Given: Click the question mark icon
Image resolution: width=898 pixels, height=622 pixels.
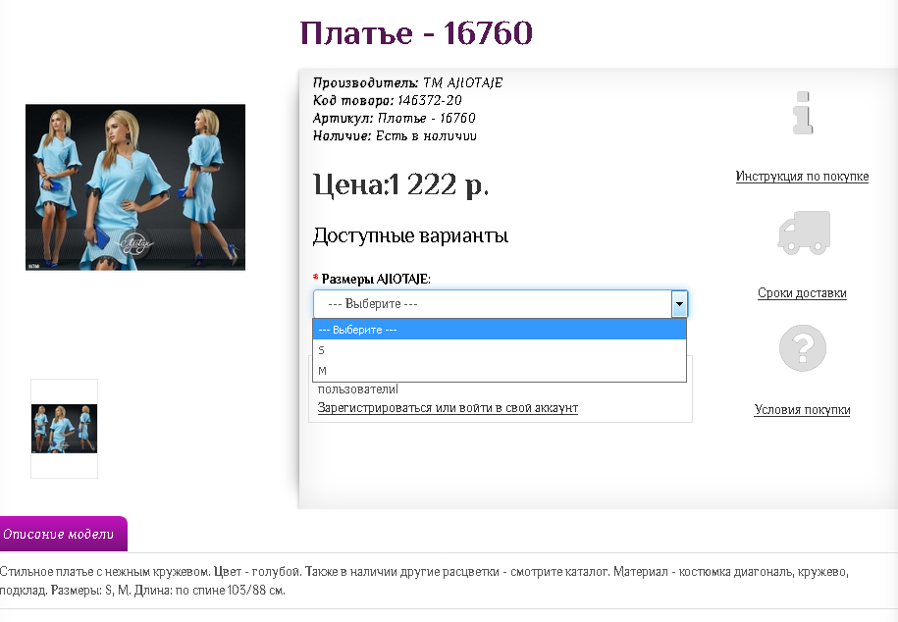Looking at the screenshot, I should (803, 348).
